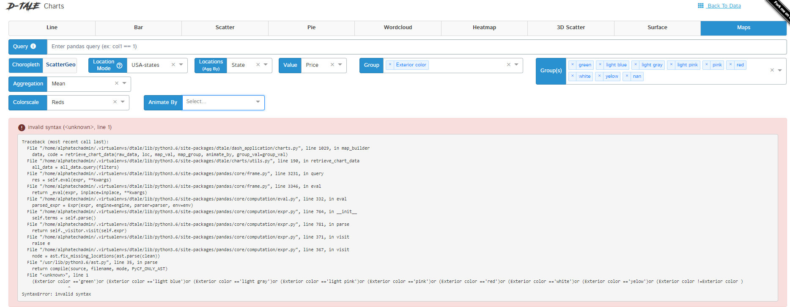Open the Colorscale dropdown arrow
This screenshot has height=307, width=790.
[x=123, y=102]
